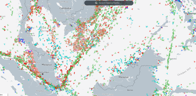The height and width of the screenshot is (96, 196).
Task: Click the Ipoh city label
Action: (38, 62)
